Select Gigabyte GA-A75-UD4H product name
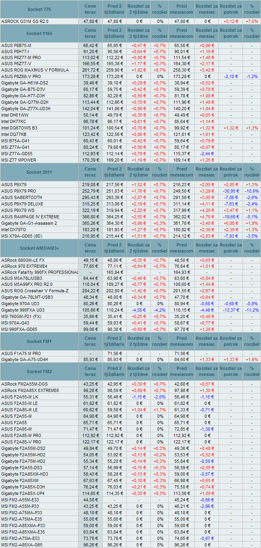261x548 pixels. click(x=25, y=360)
